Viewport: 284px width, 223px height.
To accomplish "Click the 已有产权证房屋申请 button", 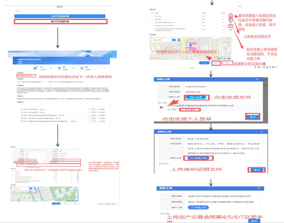I will click(59, 16).
